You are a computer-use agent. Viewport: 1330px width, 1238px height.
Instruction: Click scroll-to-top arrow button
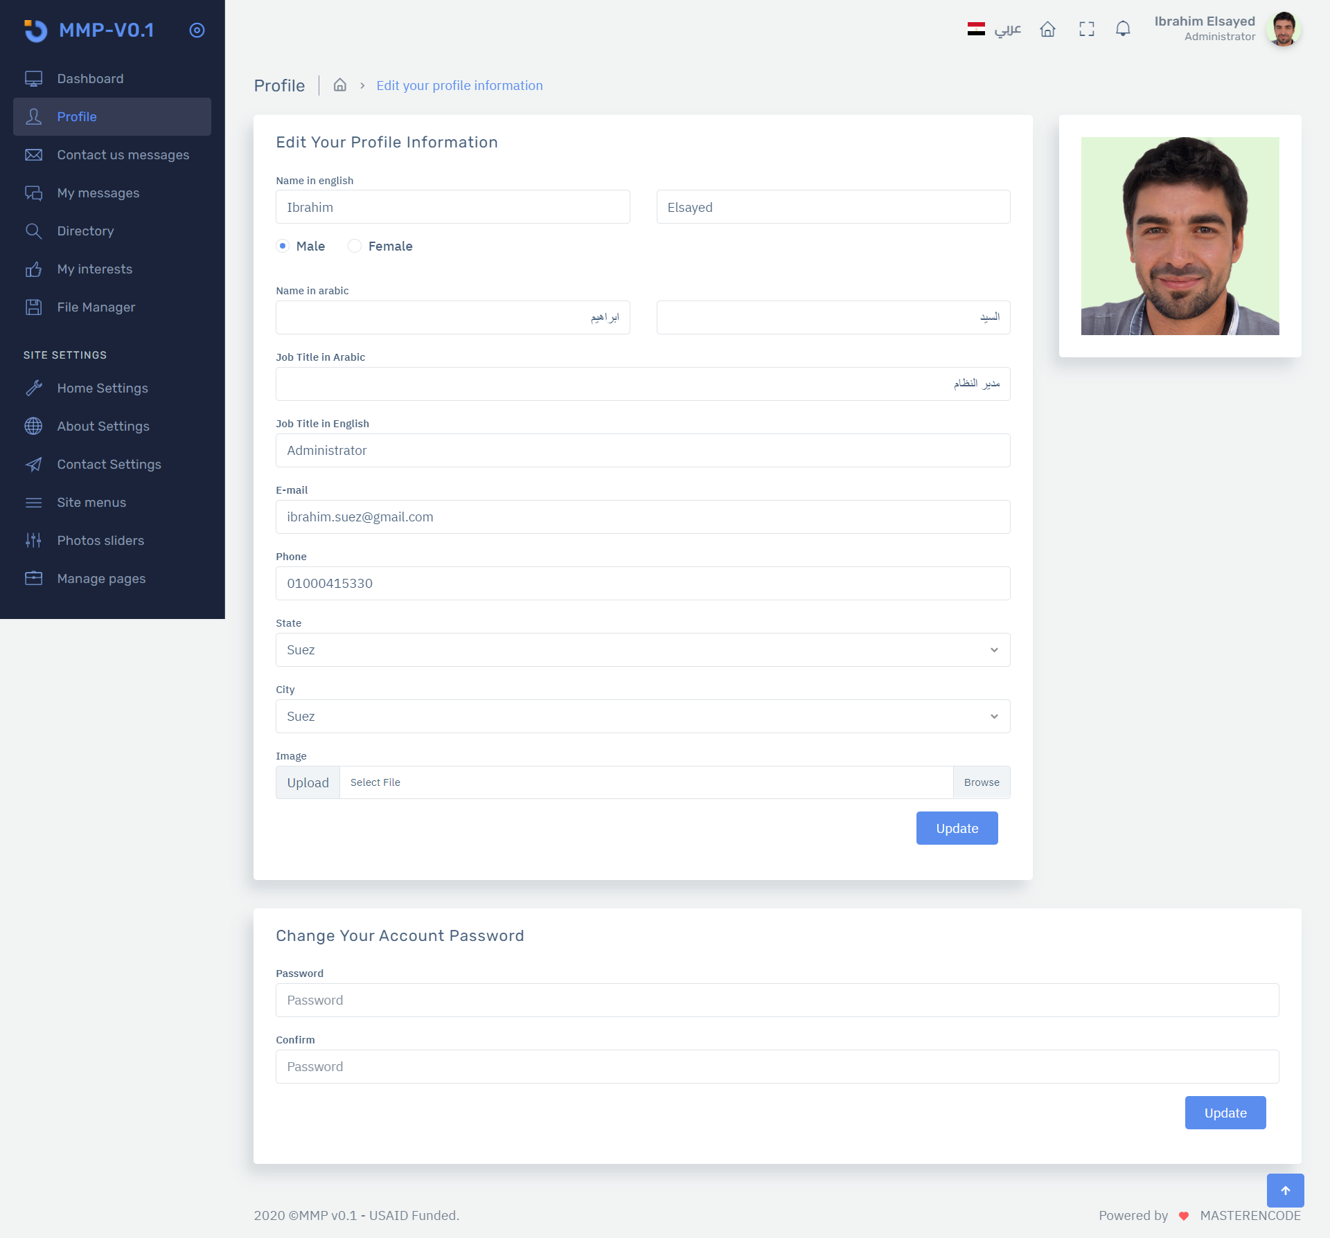pos(1285,1190)
